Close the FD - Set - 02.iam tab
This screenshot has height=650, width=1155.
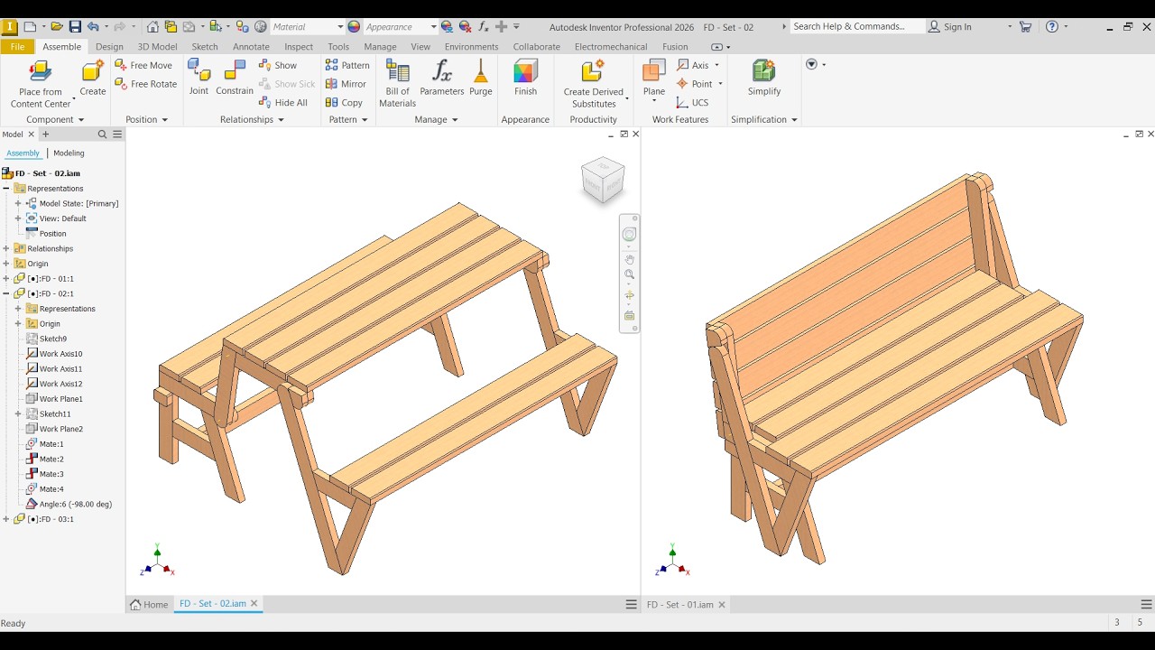tap(254, 604)
